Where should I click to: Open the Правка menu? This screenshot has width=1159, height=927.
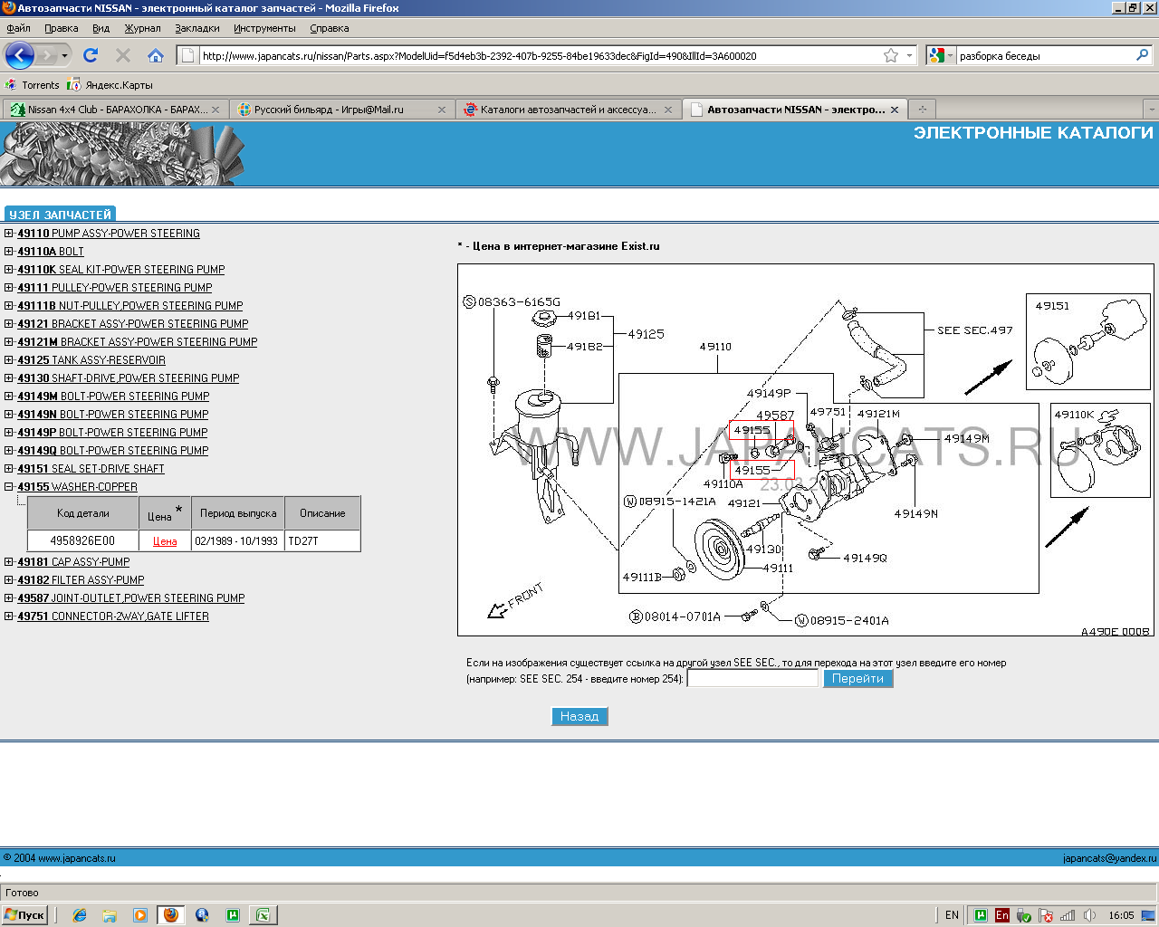pyautogui.click(x=62, y=28)
